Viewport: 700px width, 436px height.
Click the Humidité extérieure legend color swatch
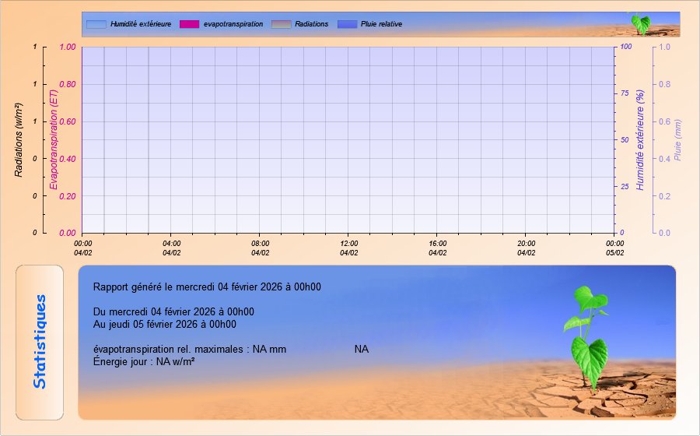coord(96,24)
